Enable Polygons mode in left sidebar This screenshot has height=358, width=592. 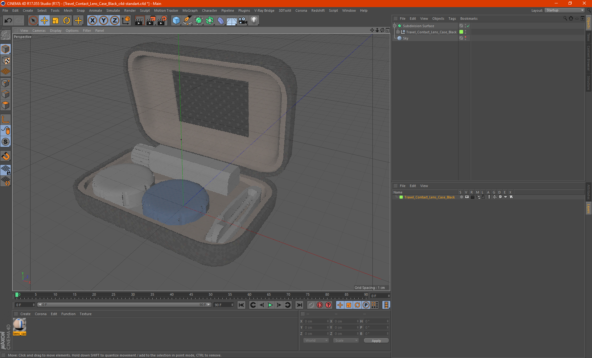point(6,106)
